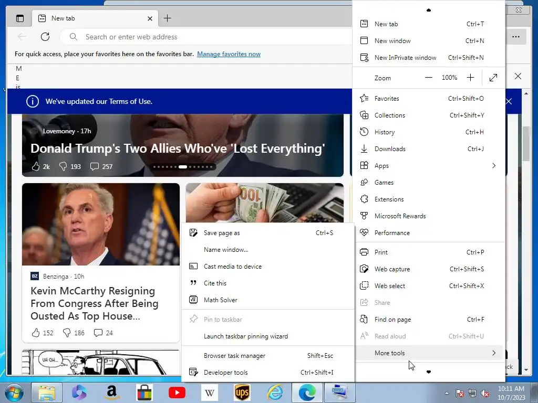Image resolution: width=538 pixels, height=403 pixels.
Task: Open Microsoft Store bag taskbar icon
Action: click(x=144, y=393)
